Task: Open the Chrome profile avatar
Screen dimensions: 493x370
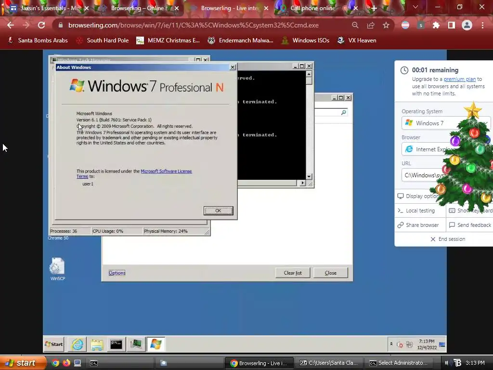Action: click(x=467, y=25)
